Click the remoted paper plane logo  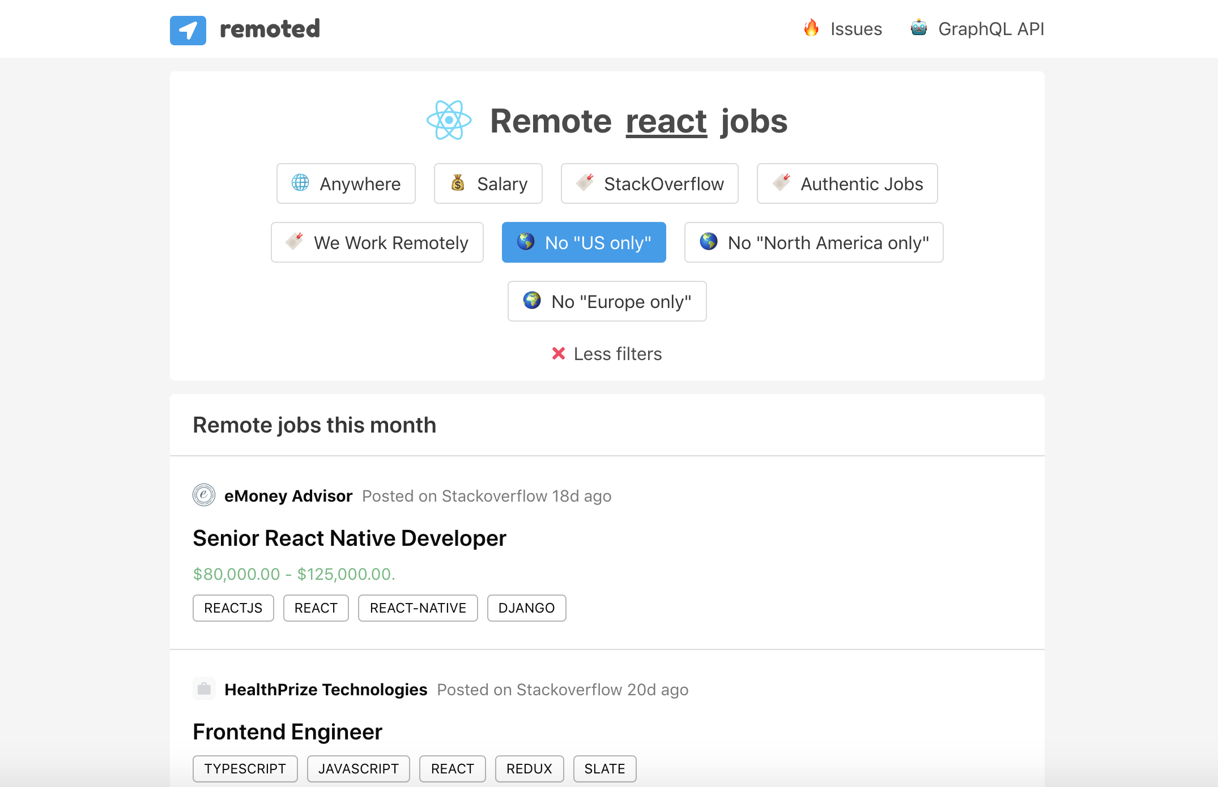[188, 30]
